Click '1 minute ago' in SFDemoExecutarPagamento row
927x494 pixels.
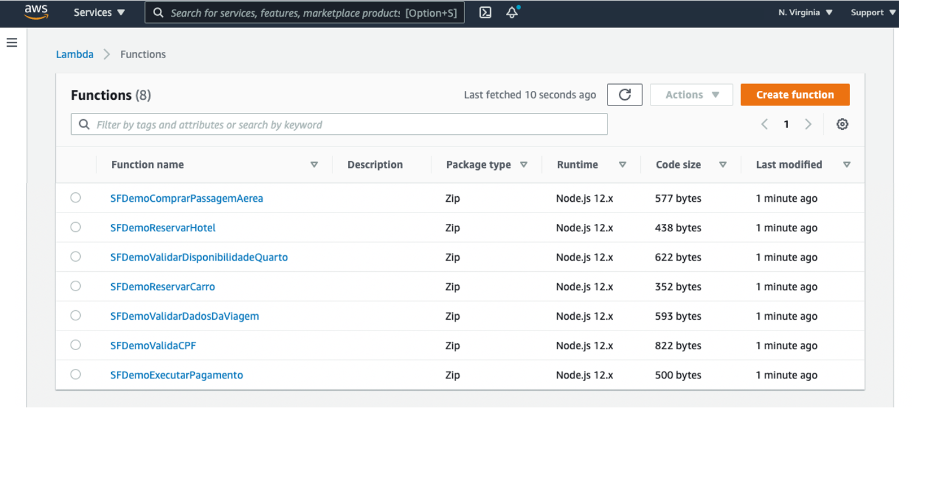click(786, 375)
